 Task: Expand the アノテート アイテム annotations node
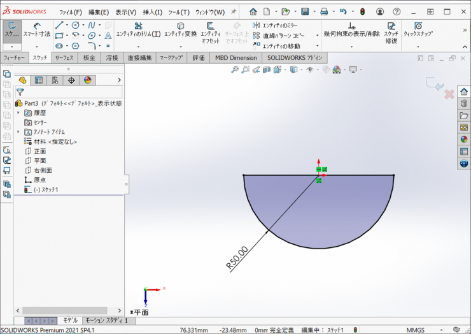[18, 132]
